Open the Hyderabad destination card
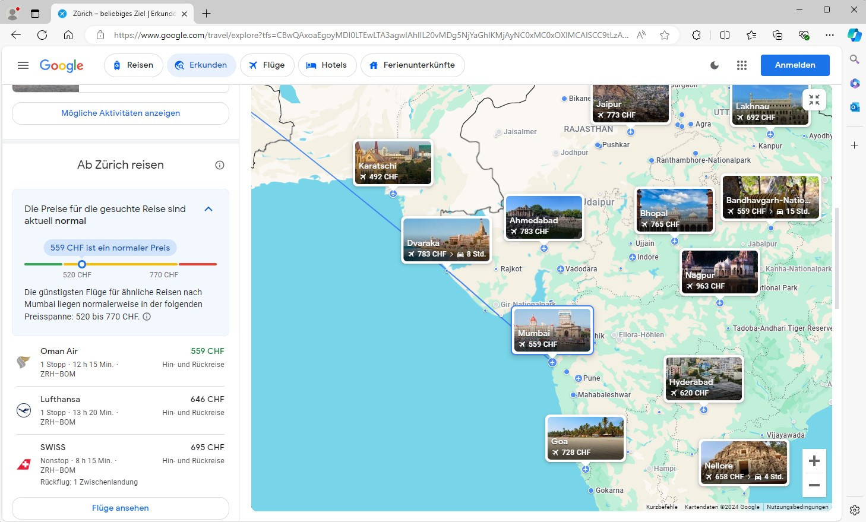The image size is (866, 522). click(704, 378)
